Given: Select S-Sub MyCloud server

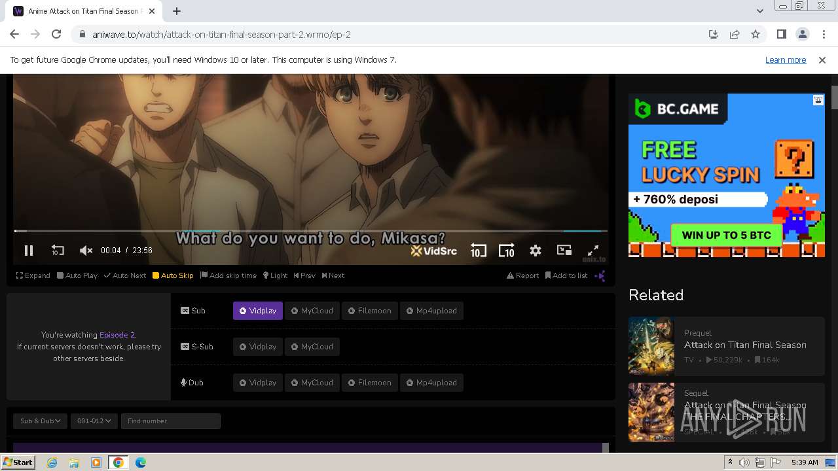Looking at the screenshot, I should pyautogui.click(x=312, y=347).
